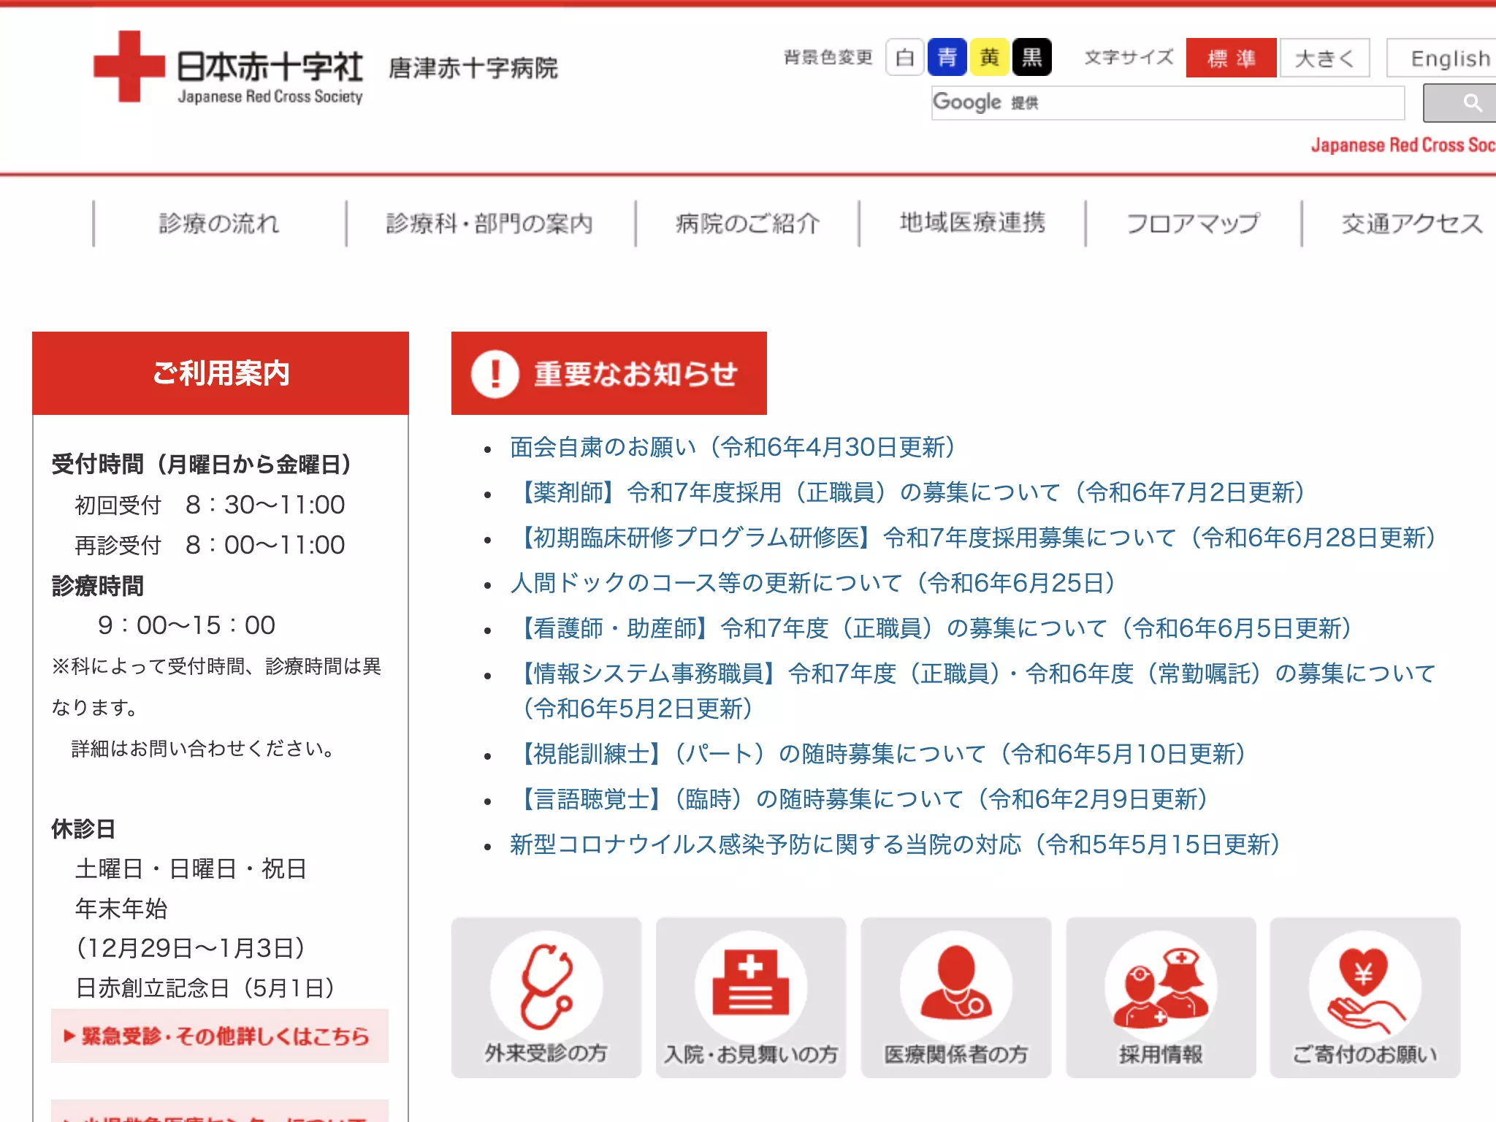Click the exclamation icon in 重要なお知らせ header
The image size is (1496, 1122).
click(495, 374)
